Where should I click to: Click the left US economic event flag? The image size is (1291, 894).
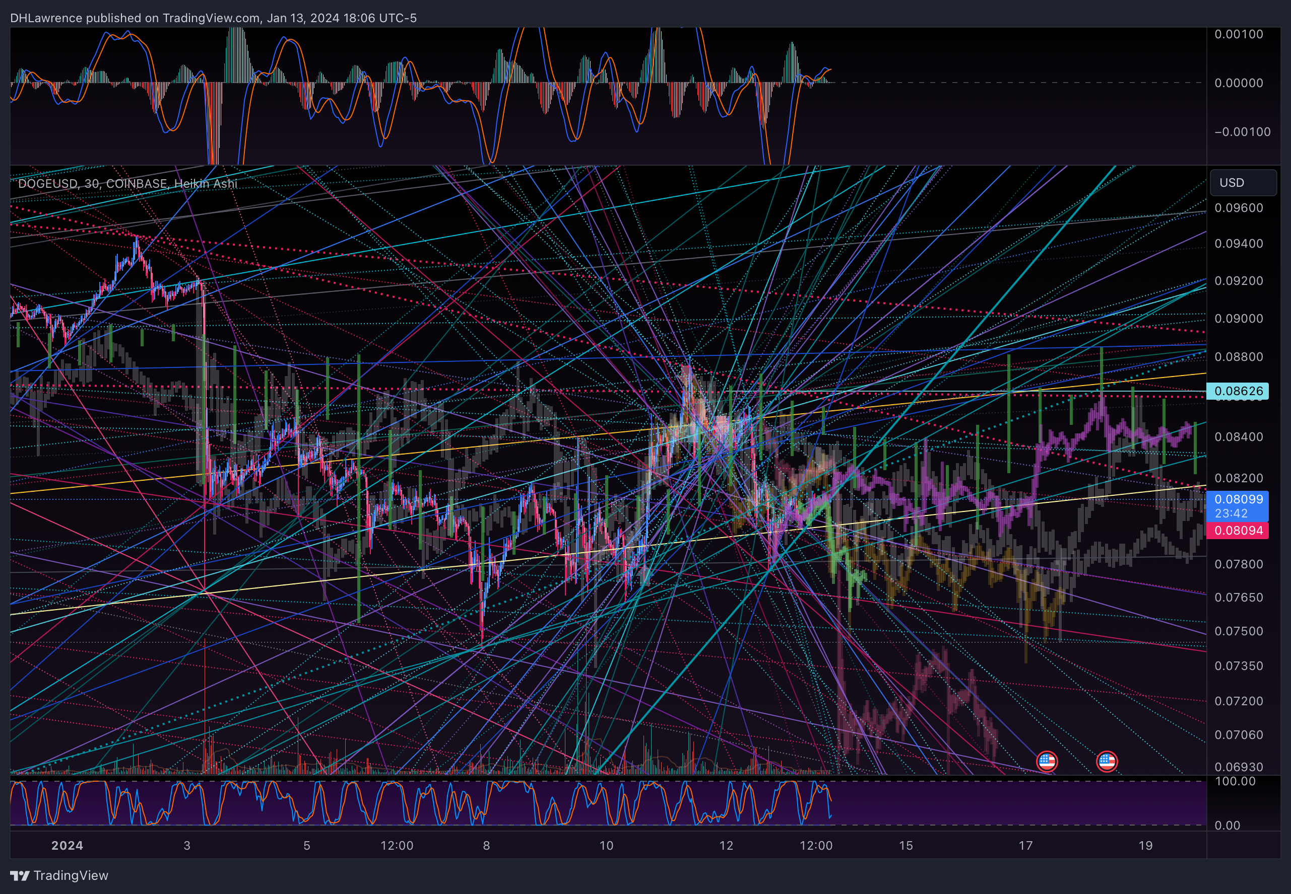(x=1047, y=761)
